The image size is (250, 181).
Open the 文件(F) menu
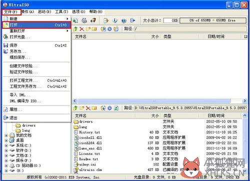coord(11,12)
